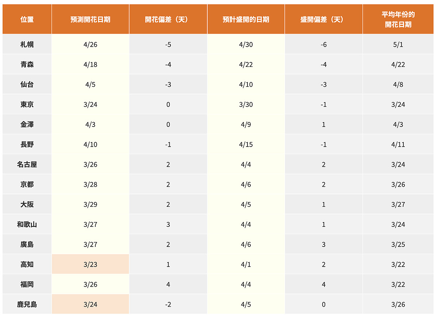Click the 開花偏差（天） header cell
438x318 pixels.
[x=168, y=19]
